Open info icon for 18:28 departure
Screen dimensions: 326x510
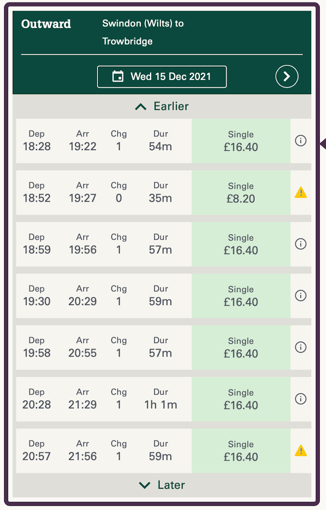300,141
